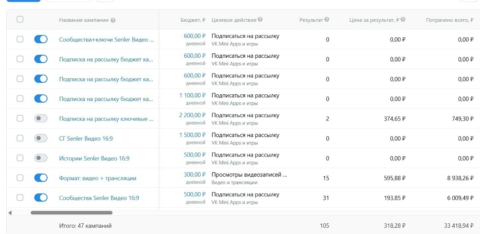
Task: Check the box for "Сообщества Senler Видео 16:9"
Action: click(20, 198)
